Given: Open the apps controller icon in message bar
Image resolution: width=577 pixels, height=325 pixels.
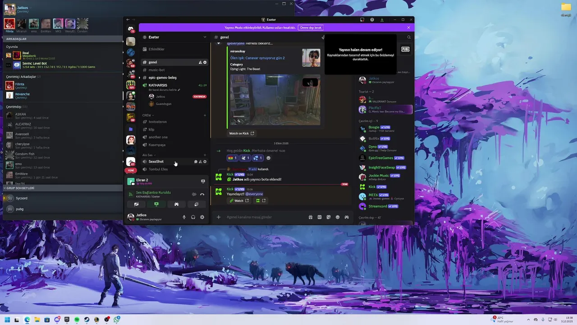Looking at the screenshot, I should (347, 217).
